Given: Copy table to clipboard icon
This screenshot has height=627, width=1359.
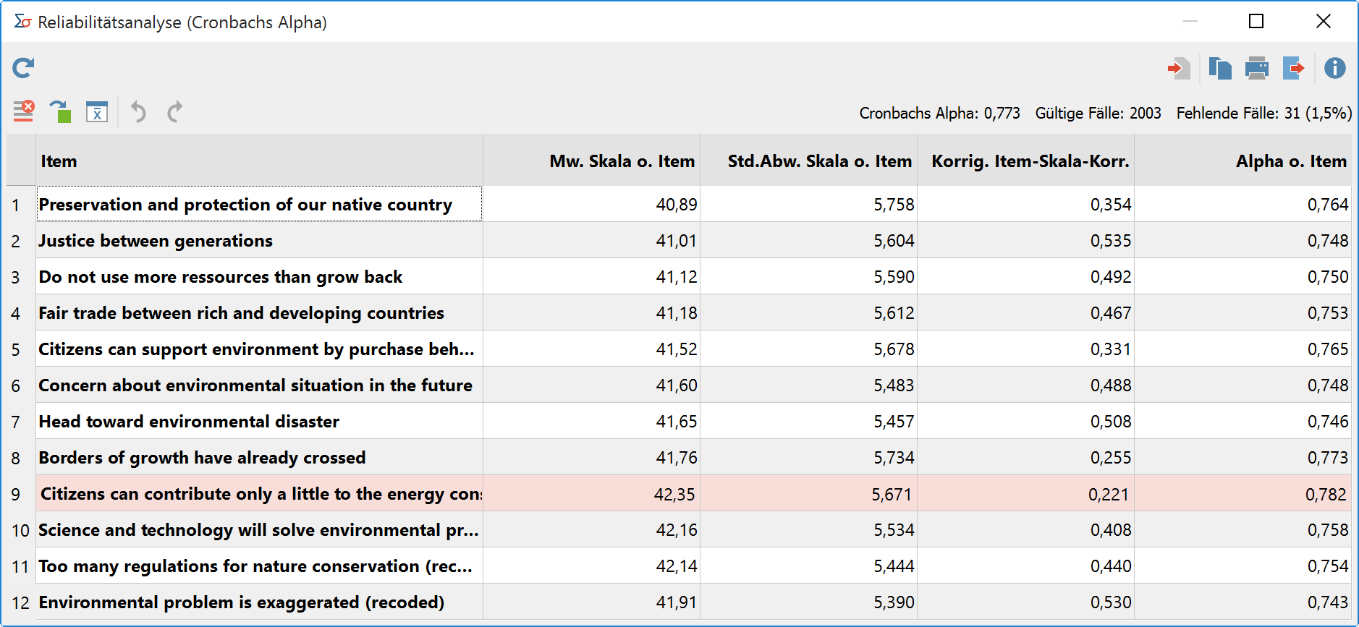Looking at the screenshot, I should coord(1220,69).
